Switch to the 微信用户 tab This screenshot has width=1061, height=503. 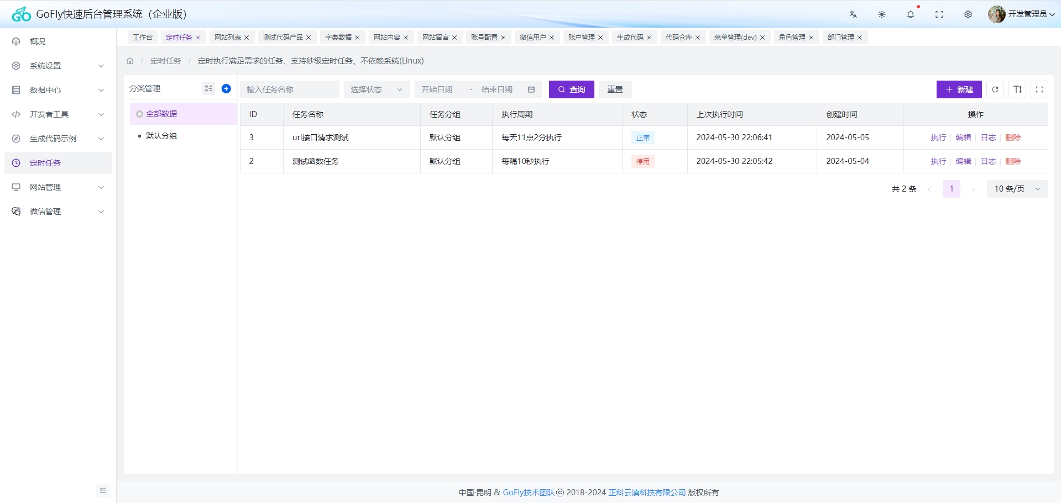point(533,38)
